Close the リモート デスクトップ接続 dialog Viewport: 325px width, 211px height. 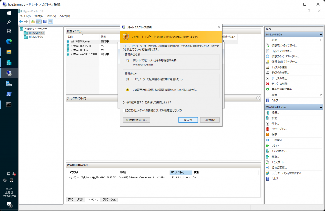[x=219, y=27]
